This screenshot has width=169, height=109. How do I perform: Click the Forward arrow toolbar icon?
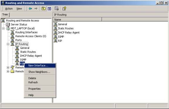pyautogui.click(x=36, y=9)
